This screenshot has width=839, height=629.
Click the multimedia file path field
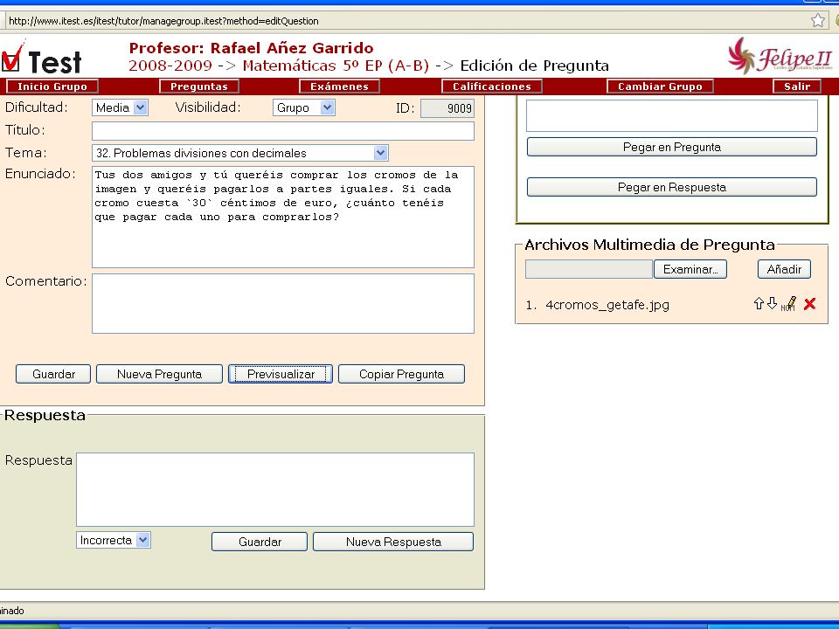pyautogui.click(x=588, y=269)
